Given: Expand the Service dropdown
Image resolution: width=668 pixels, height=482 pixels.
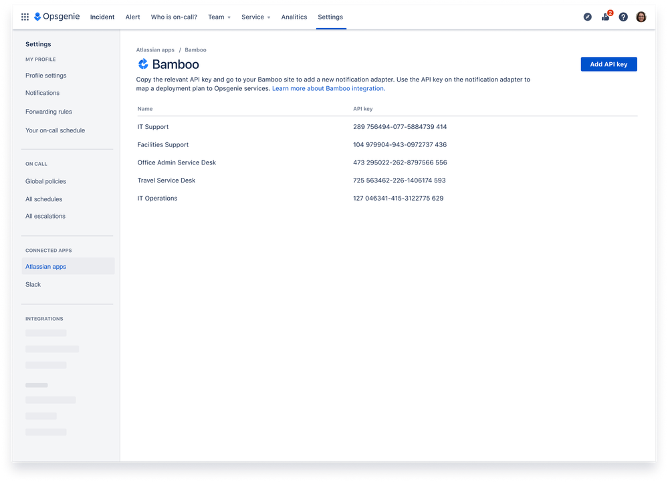Looking at the screenshot, I should (255, 17).
